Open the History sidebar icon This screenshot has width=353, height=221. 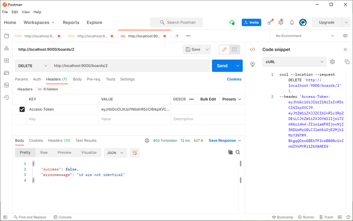click(x=6, y=97)
